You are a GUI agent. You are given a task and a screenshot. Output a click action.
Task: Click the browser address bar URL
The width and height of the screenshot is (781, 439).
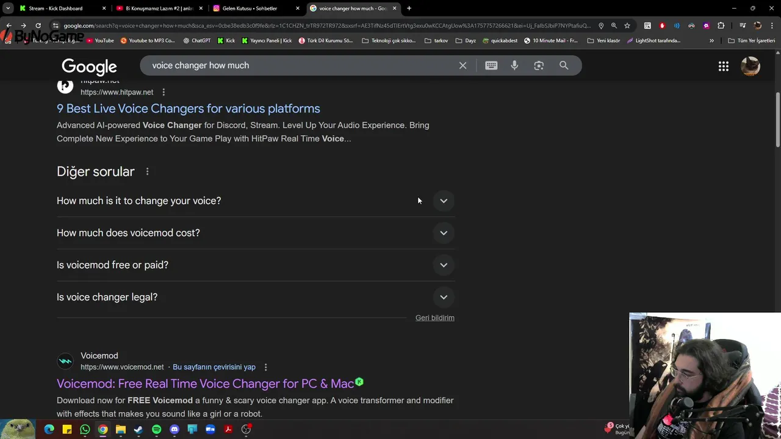tap(327, 26)
